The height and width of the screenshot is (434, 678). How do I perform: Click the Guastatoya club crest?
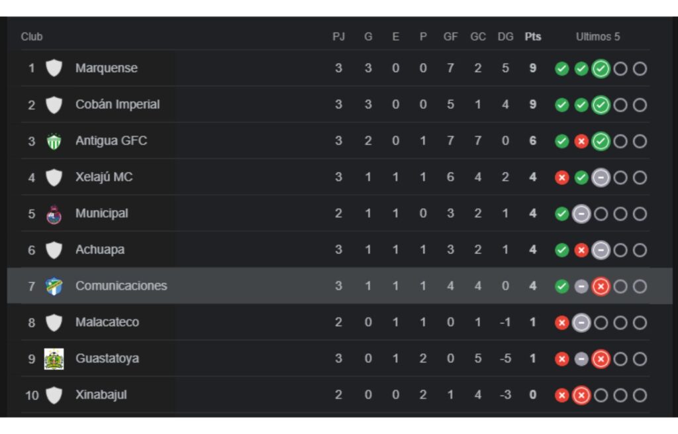click(x=54, y=359)
